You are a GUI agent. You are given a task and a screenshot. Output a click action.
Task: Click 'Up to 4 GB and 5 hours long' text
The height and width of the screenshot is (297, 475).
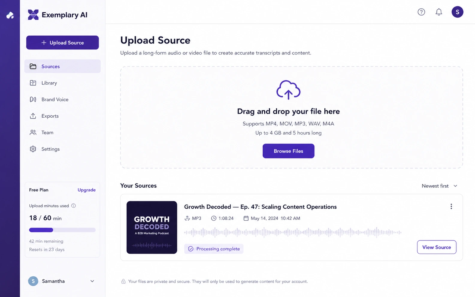tap(288, 133)
